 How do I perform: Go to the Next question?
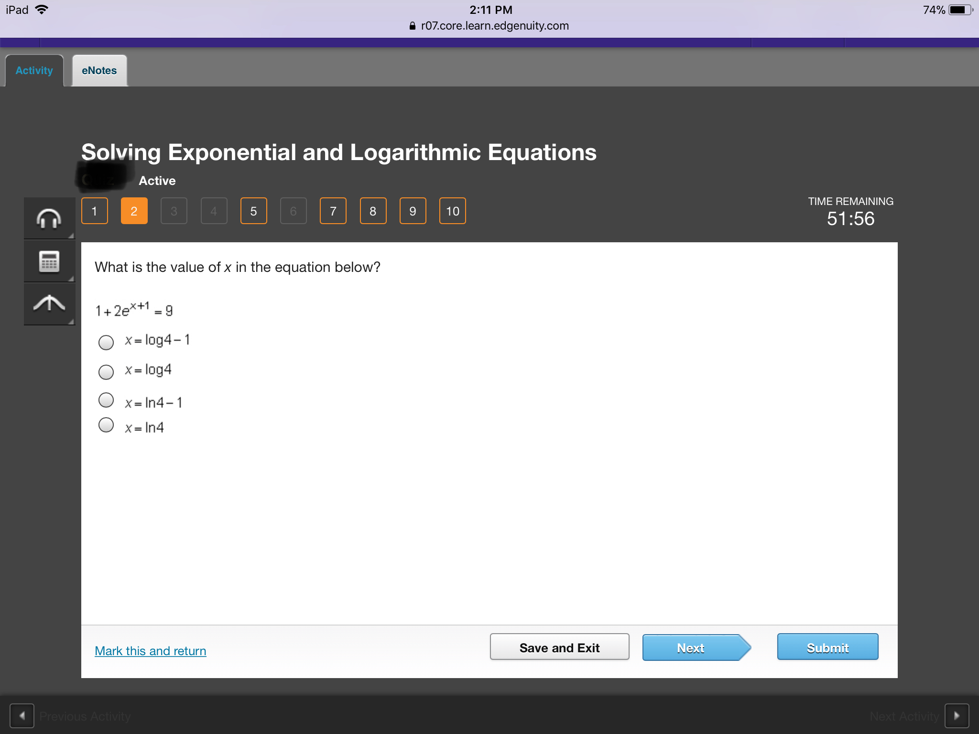click(691, 648)
